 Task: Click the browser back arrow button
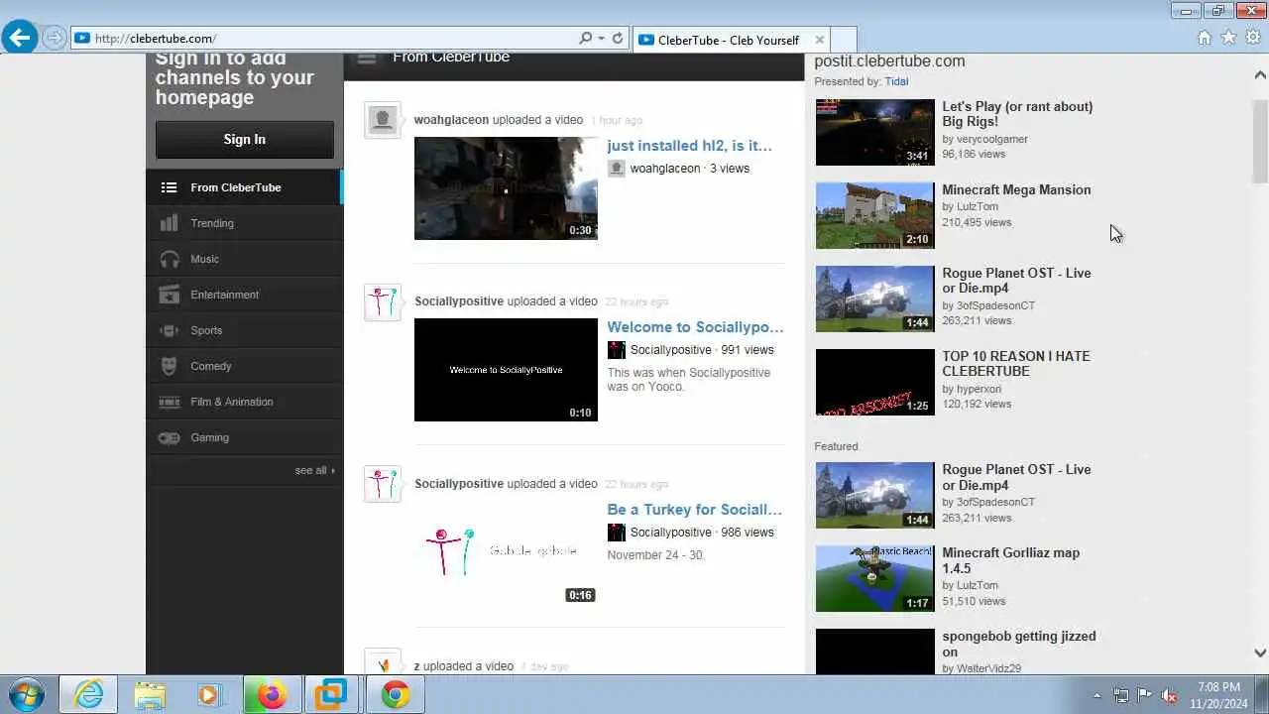point(20,38)
